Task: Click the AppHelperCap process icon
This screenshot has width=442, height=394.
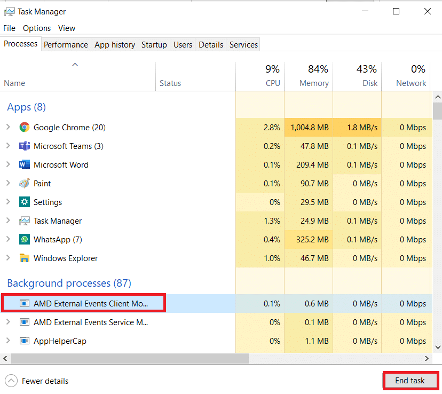Action: click(x=25, y=341)
